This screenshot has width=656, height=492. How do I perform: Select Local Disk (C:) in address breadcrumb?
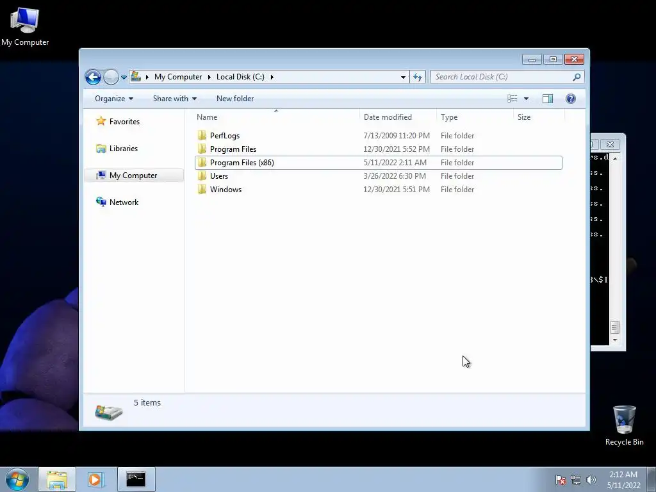[240, 77]
